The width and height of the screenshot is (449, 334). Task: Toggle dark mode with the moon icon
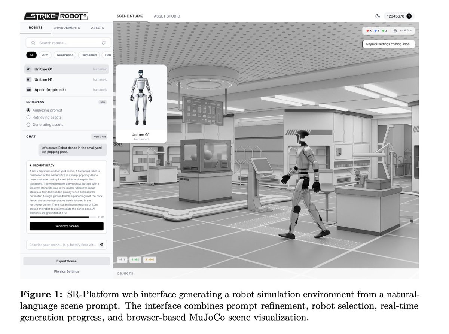point(378,16)
